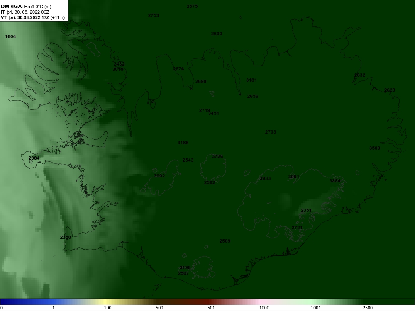Screen dimensions: 415x311
Task: Click the 2719 label
Action: [204, 110]
